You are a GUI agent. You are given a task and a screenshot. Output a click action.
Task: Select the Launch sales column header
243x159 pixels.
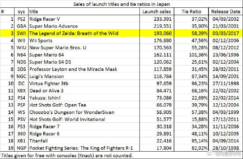157,12
